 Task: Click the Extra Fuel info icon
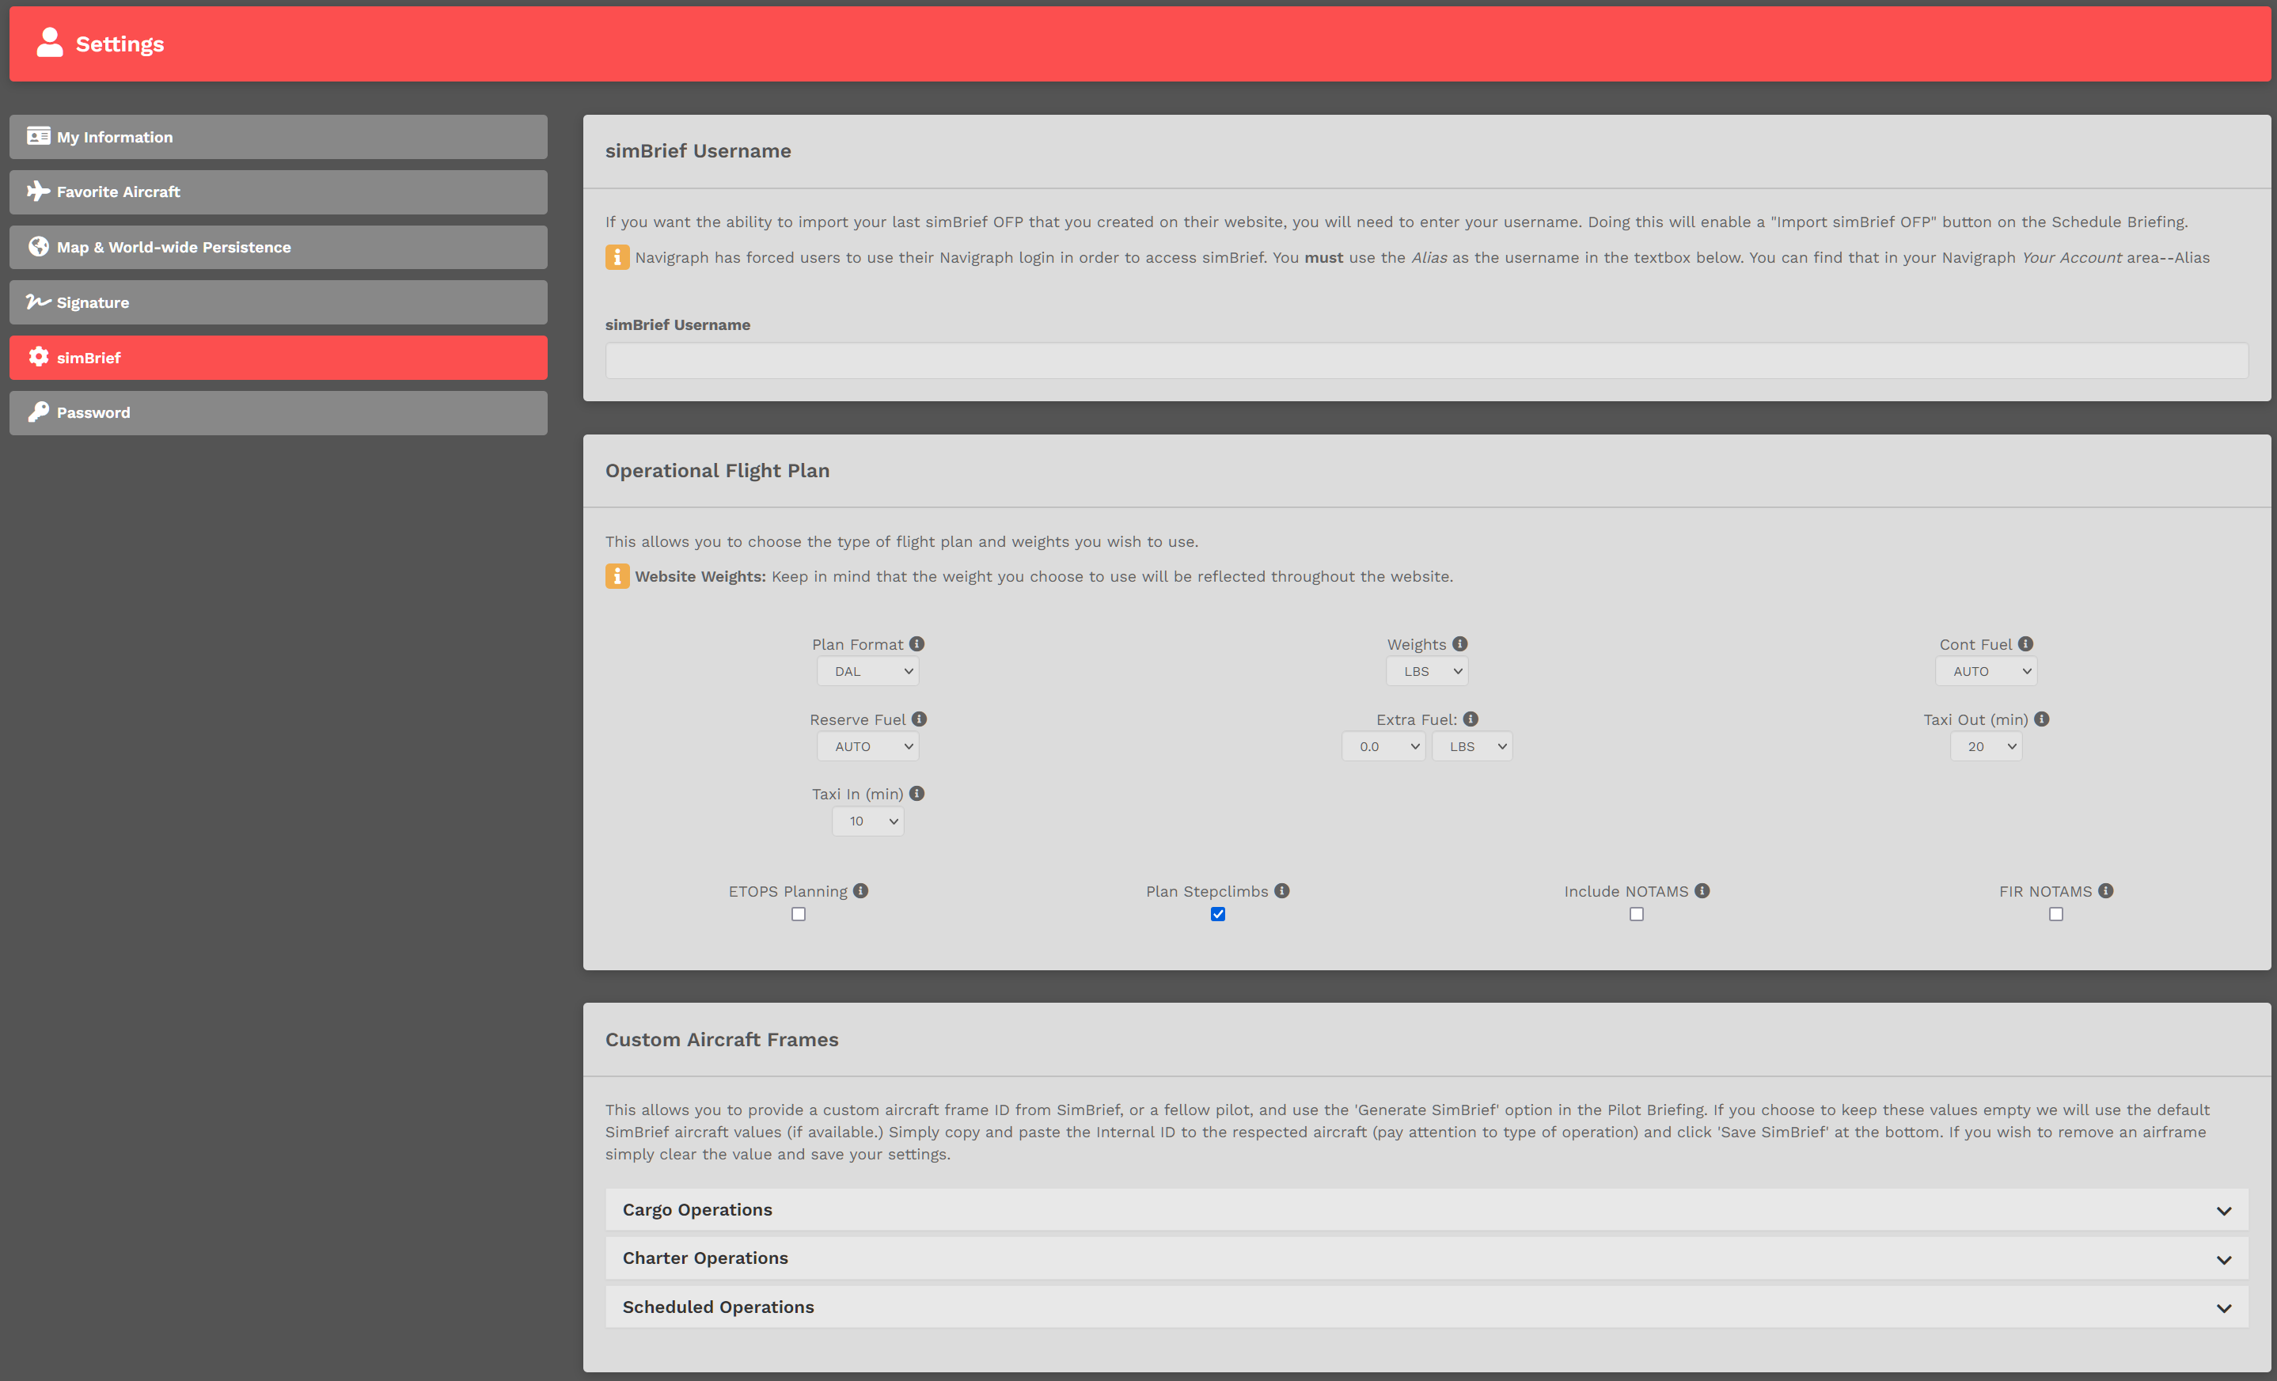click(x=1471, y=719)
